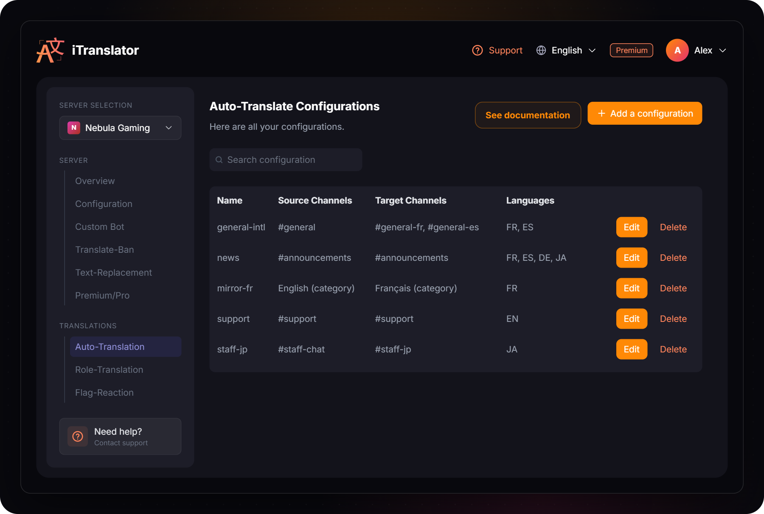Go to the Premium/Pro page
The width and height of the screenshot is (764, 514).
tap(102, 296)
